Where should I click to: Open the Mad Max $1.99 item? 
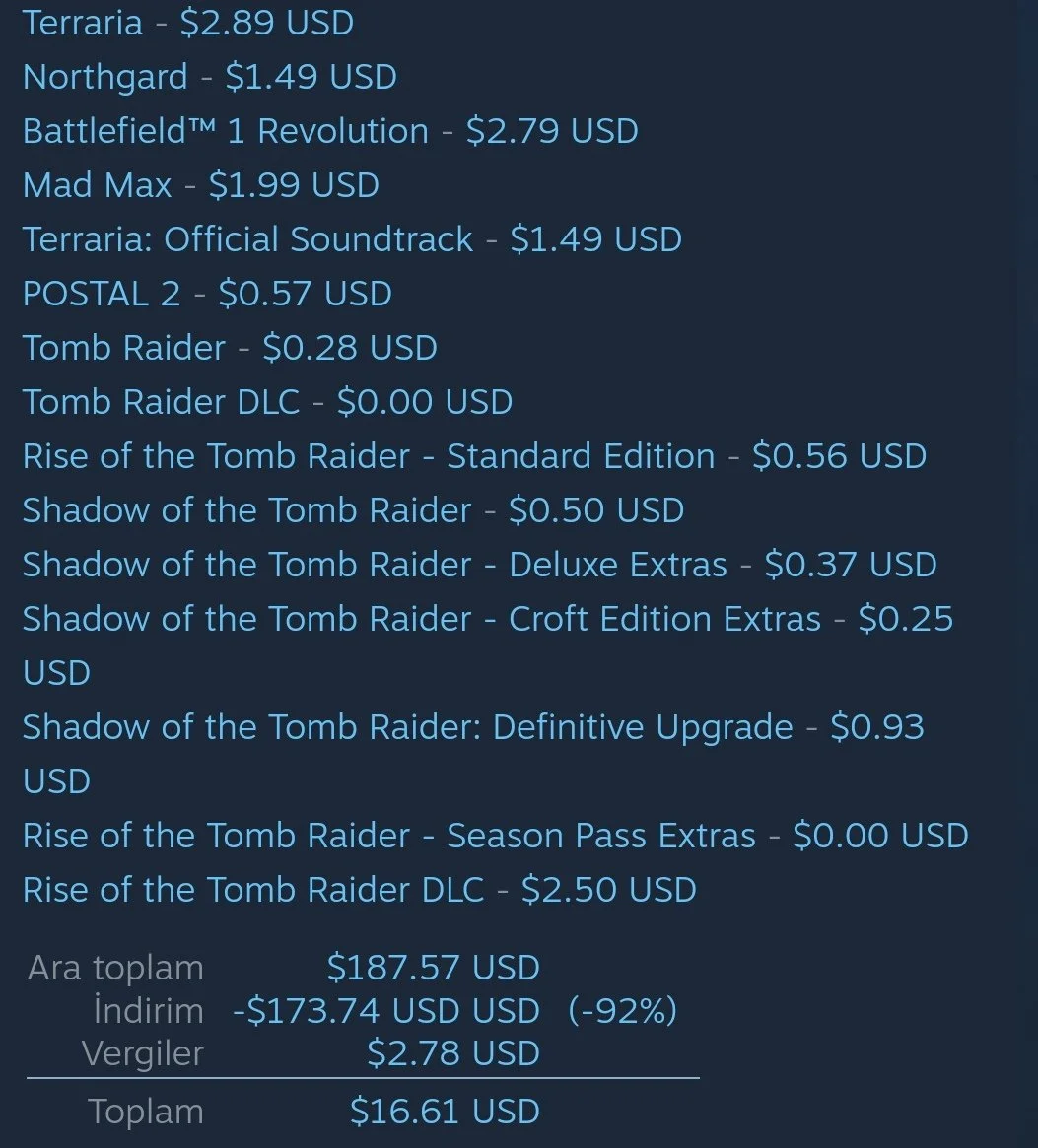[x=201, y=185]
